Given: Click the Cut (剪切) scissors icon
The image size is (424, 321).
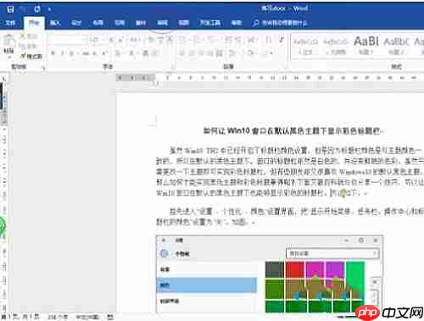Looking at the screenshot, I should click(x=24, y=36).
